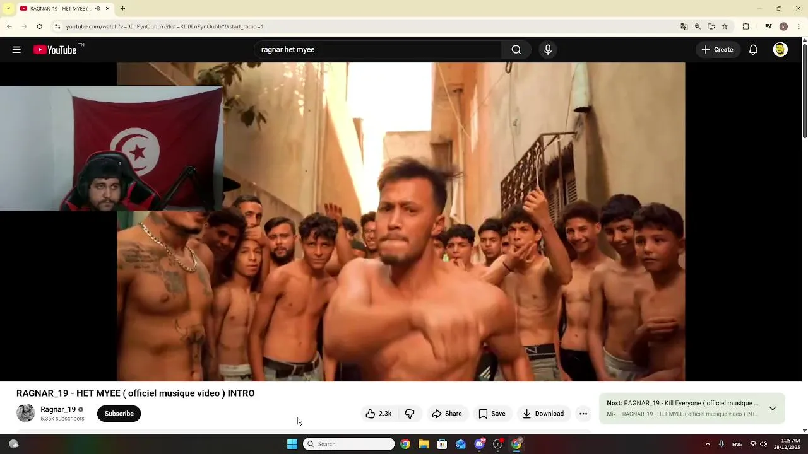The height and width of the screenshot is (454, 808).
Task: Bookmark this page with the star
Action: point(725,26)
